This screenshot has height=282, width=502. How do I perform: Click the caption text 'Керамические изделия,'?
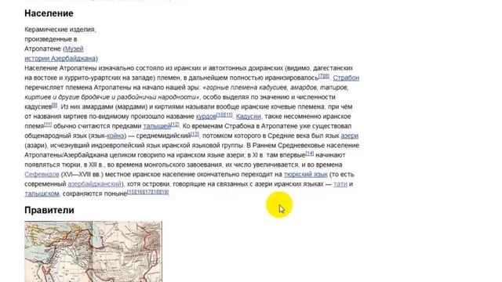(60, 30)
